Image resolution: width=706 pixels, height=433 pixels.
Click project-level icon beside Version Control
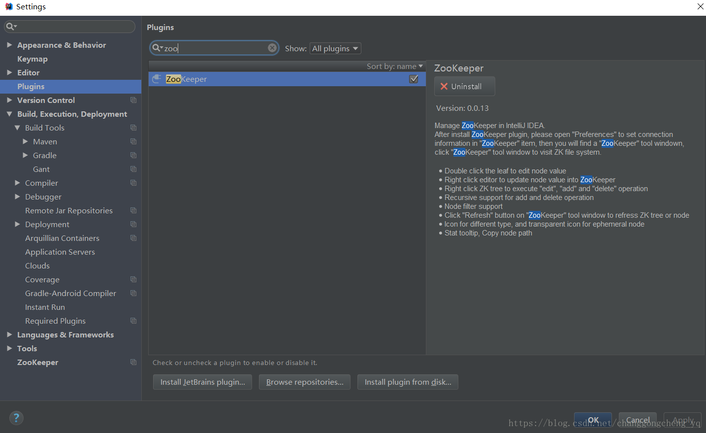[x=133, y=100]
